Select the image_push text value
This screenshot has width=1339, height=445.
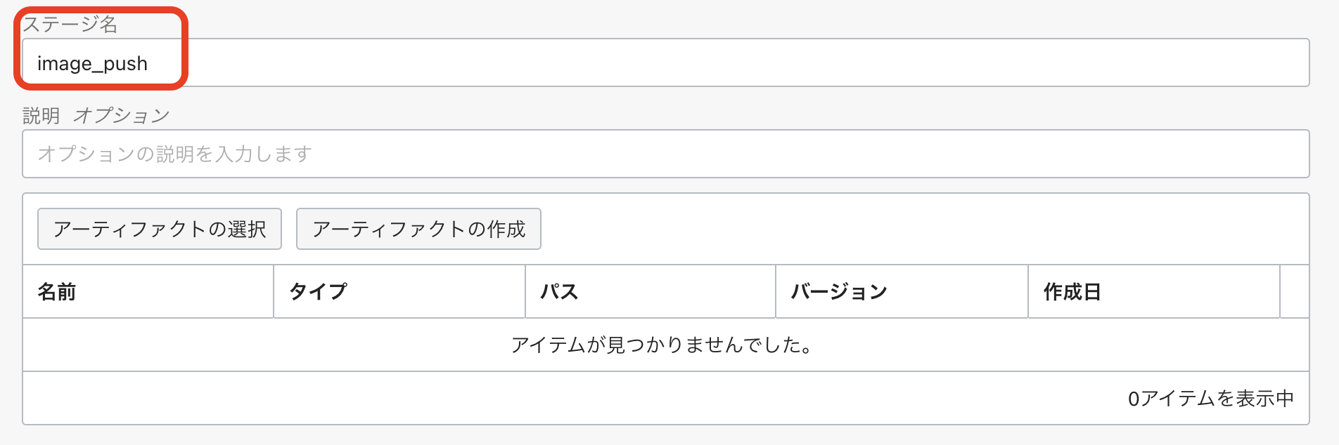click(92, 62)
